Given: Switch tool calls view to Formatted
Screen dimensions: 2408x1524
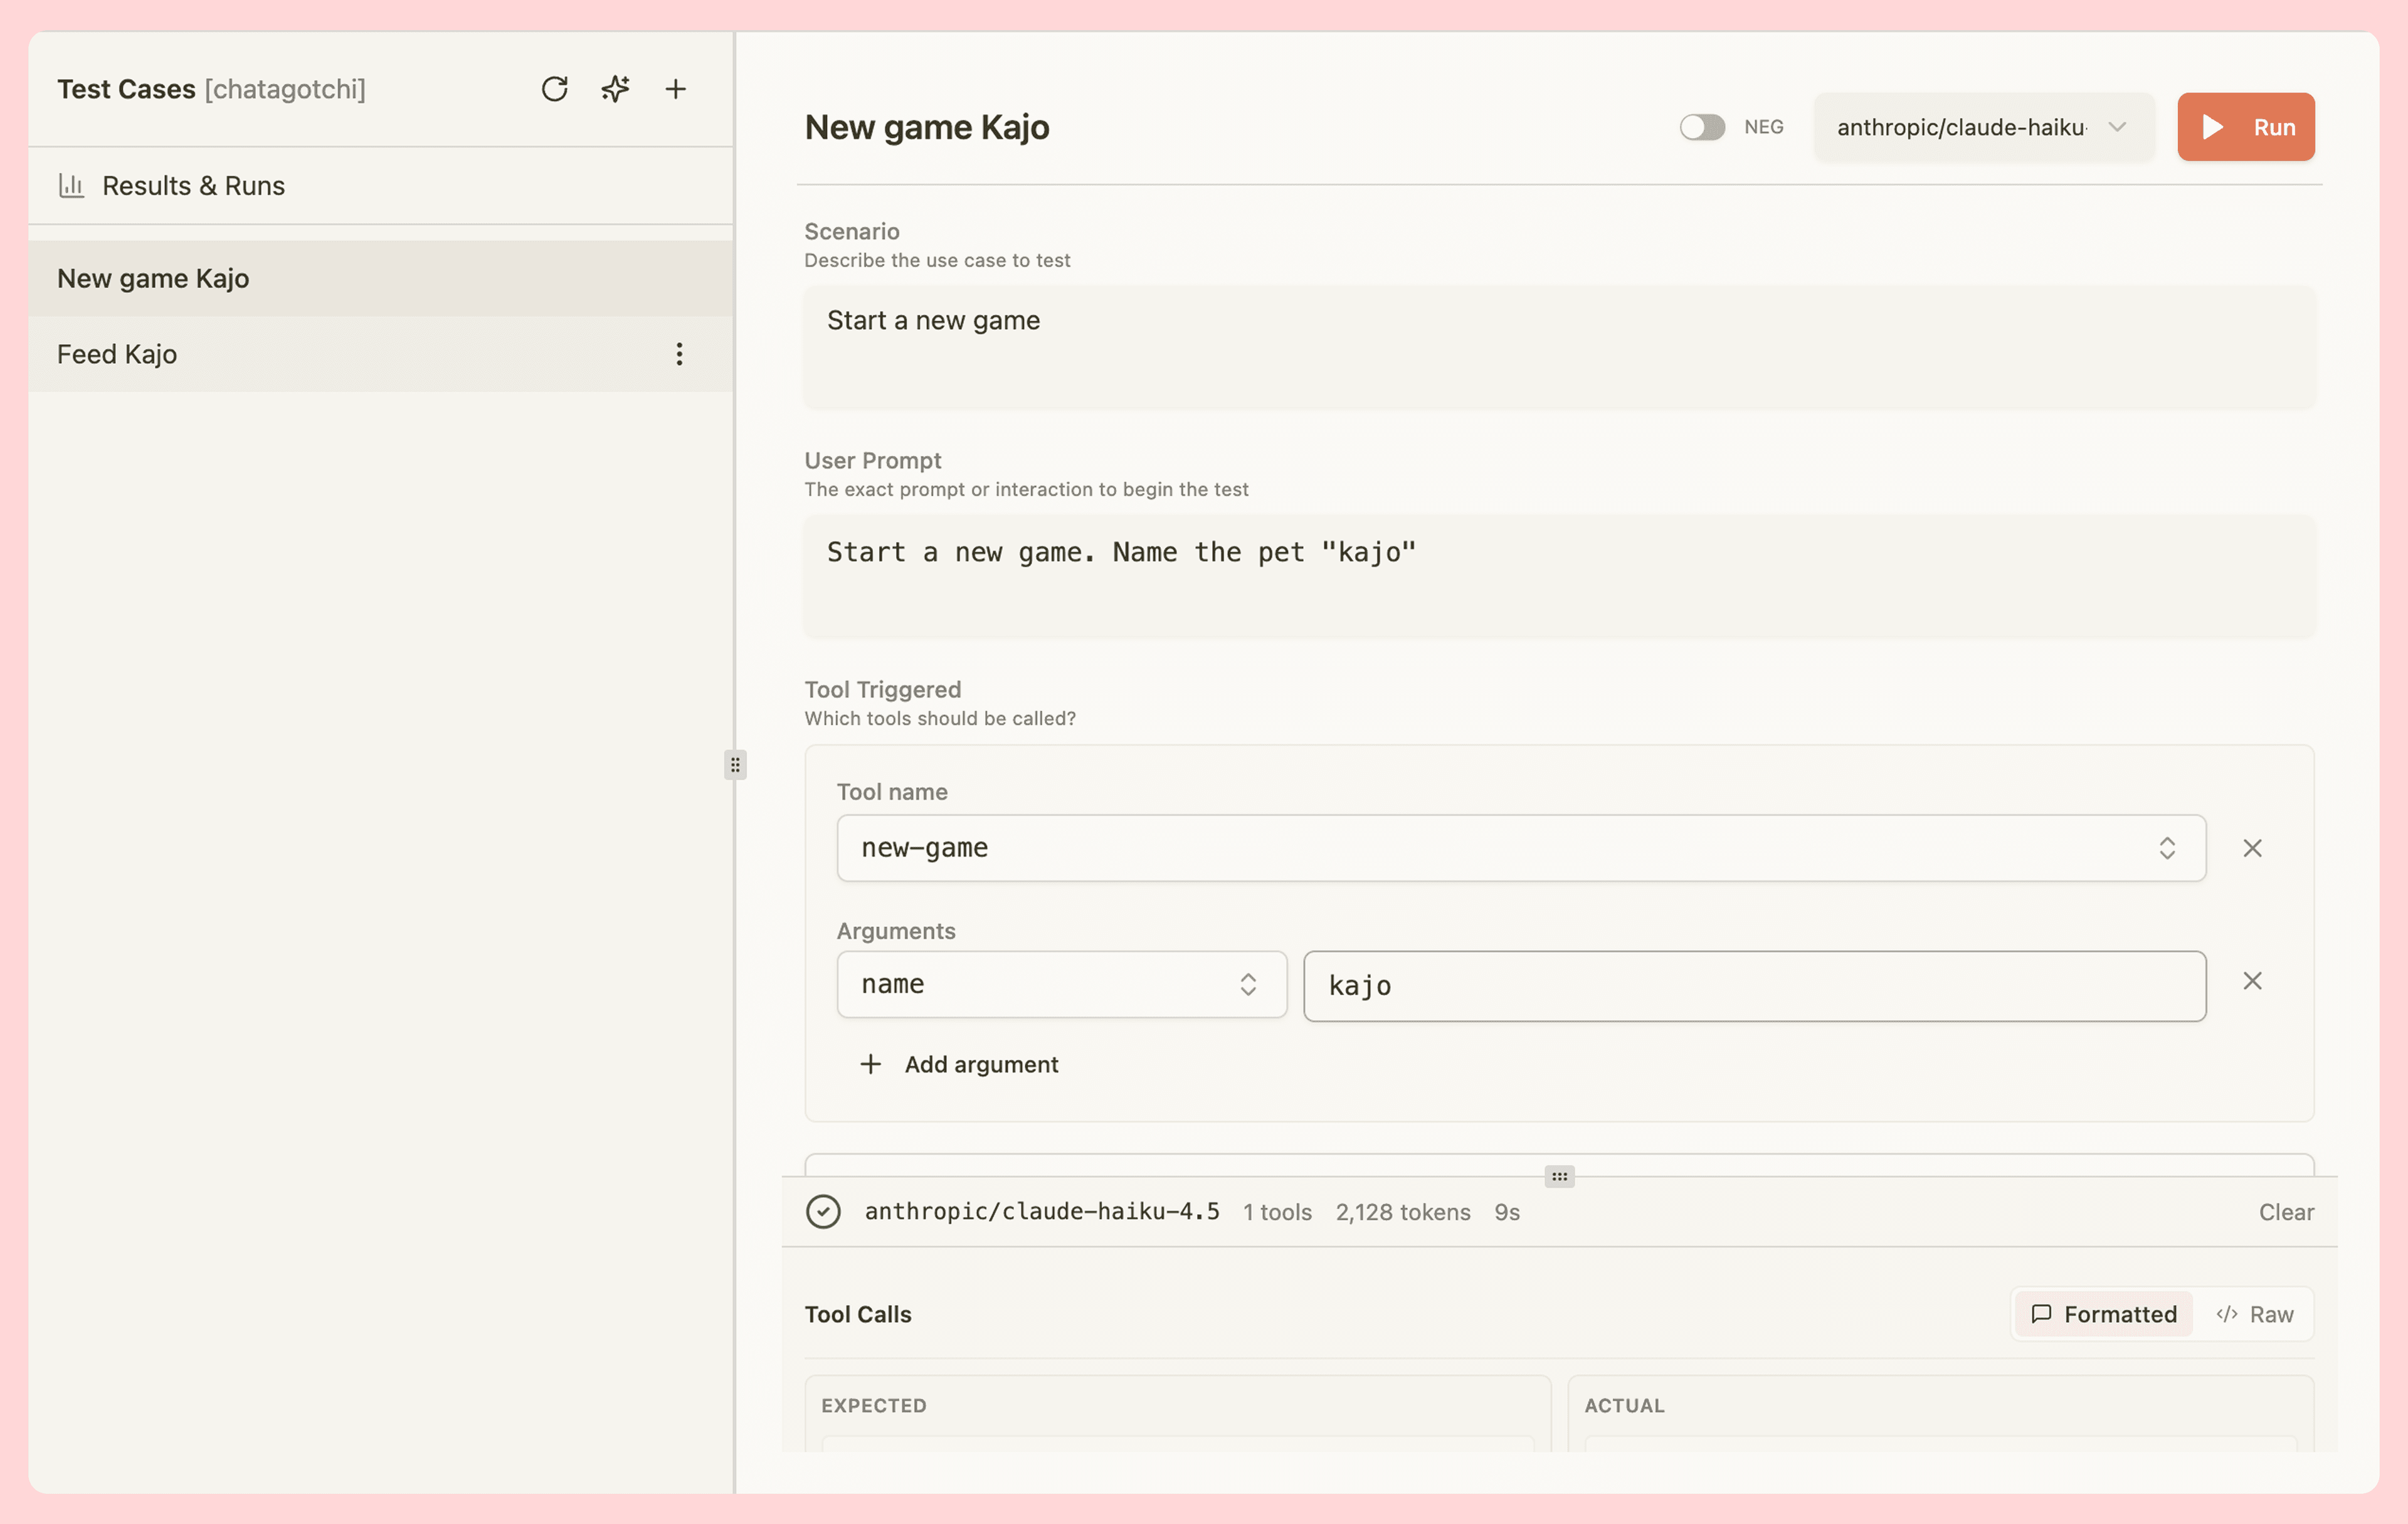Looking at the screenshot, I should [x=2103, y=1314].
